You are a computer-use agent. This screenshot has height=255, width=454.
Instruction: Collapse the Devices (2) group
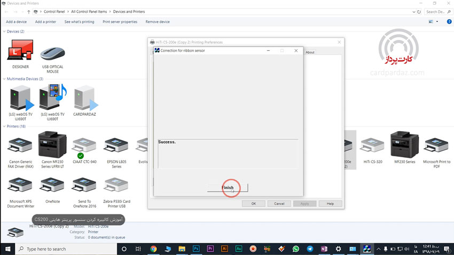tap(4, 31)
